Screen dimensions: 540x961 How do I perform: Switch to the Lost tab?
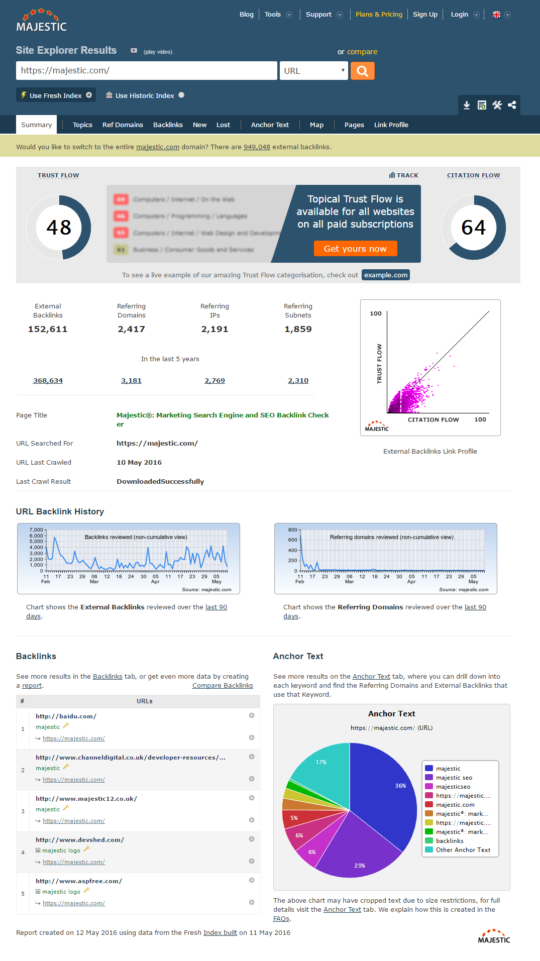pos(223,125)
